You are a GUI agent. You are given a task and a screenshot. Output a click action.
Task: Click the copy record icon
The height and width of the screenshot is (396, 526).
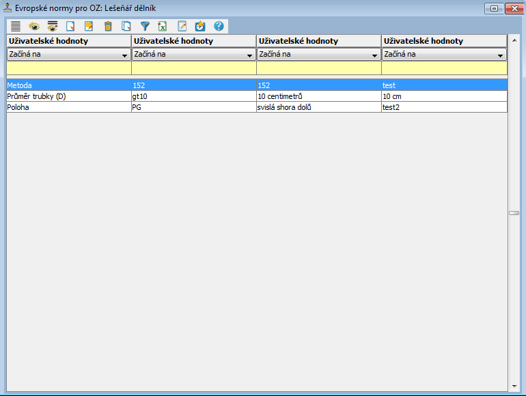[126, 27]
